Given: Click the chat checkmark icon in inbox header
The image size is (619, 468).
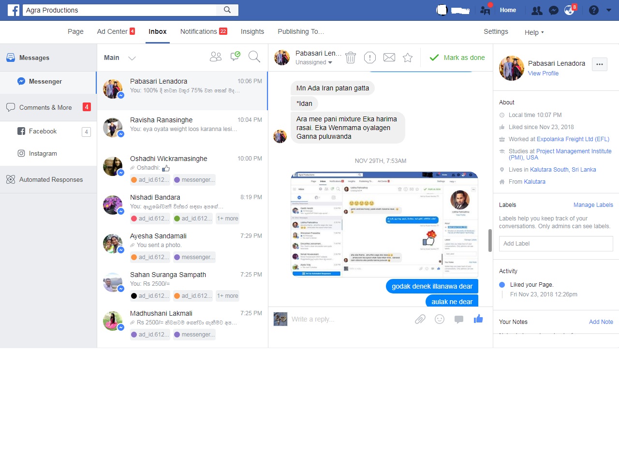Looking at the screenshot, I should click(235, 57).
